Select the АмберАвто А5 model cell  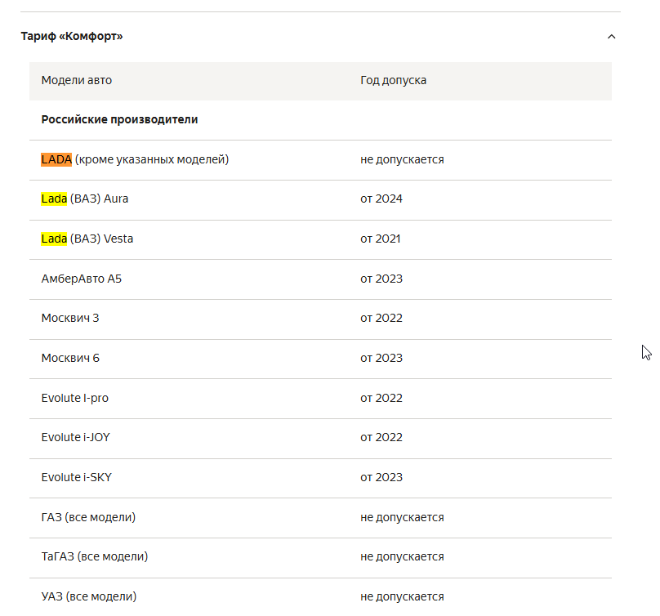pyautogui.click(x=82, y=279)
